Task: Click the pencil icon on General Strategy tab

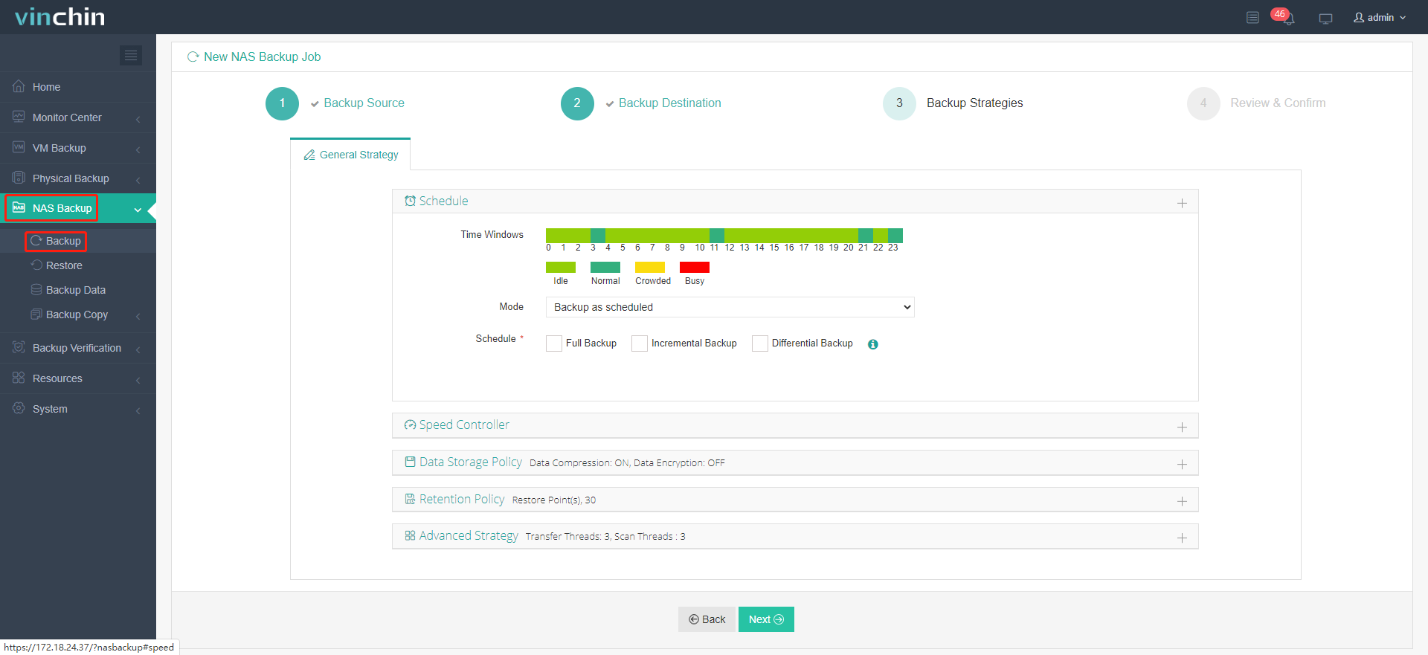Action: [x=309, y=155]
